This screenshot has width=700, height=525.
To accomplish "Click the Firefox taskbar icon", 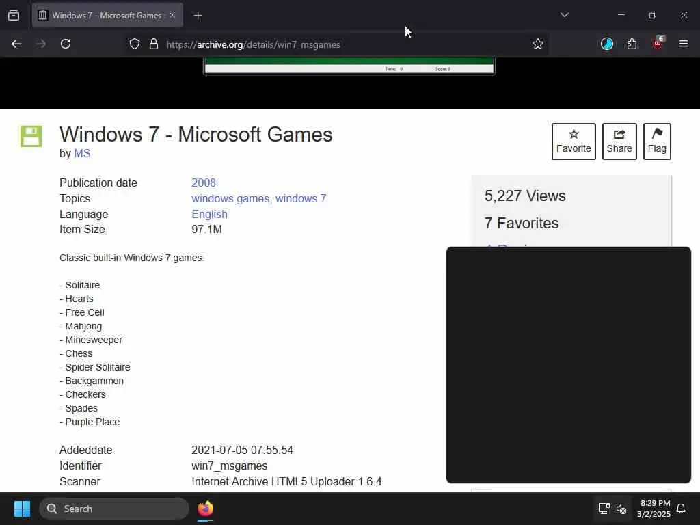I will click(205, 509).
